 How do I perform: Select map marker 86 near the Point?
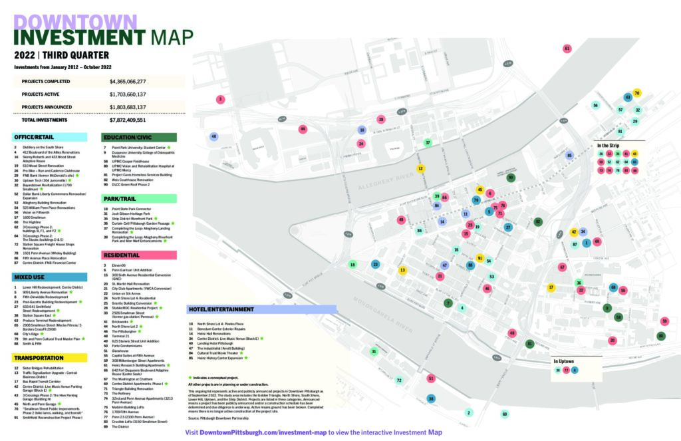pyautogui.click(x=419, y=231)
